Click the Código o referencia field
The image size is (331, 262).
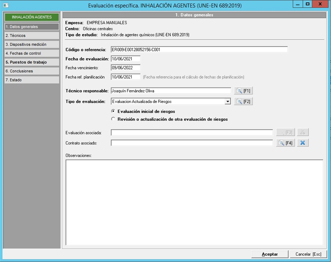(x=199, y=49)
